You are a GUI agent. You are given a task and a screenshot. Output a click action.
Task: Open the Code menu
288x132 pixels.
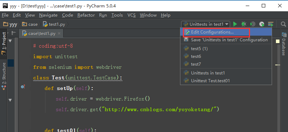(67, 15)
